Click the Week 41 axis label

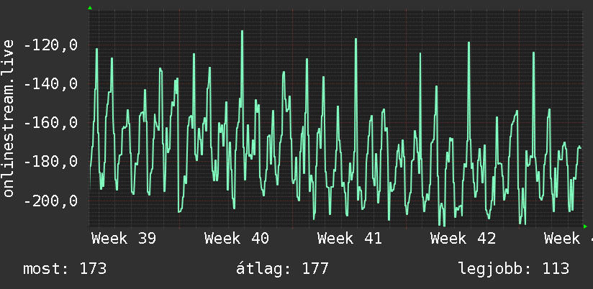[350, 239]
